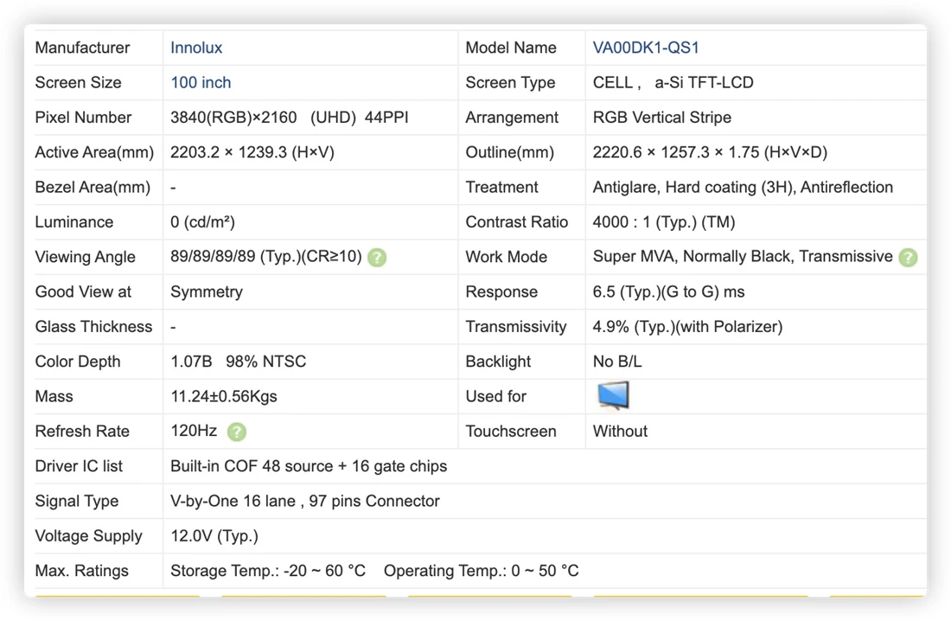The height and width of the screenshot is (621, 951).
Task: Select the Pixel Number value 3840(RGB)×2160
Action: [233, 117]
